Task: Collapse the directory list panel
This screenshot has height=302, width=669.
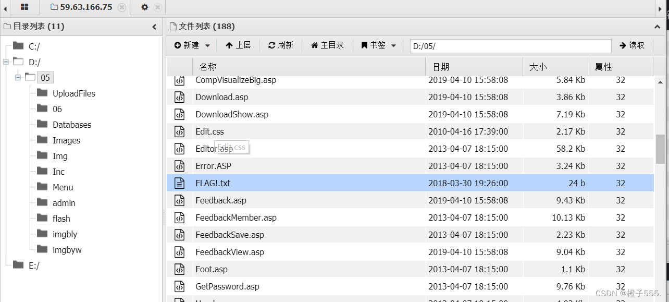Action: 154,27
